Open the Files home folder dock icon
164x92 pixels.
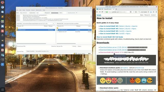(x=3, y=26)
